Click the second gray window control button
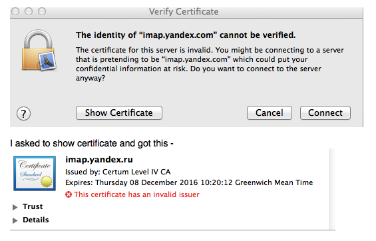Screen dimensions: 376x241 29,11
